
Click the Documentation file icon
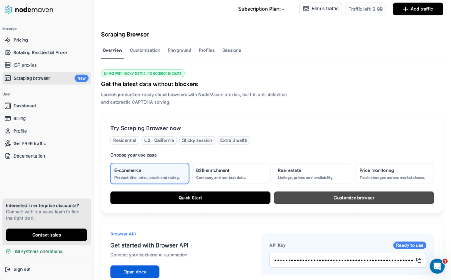pos(8,156)
